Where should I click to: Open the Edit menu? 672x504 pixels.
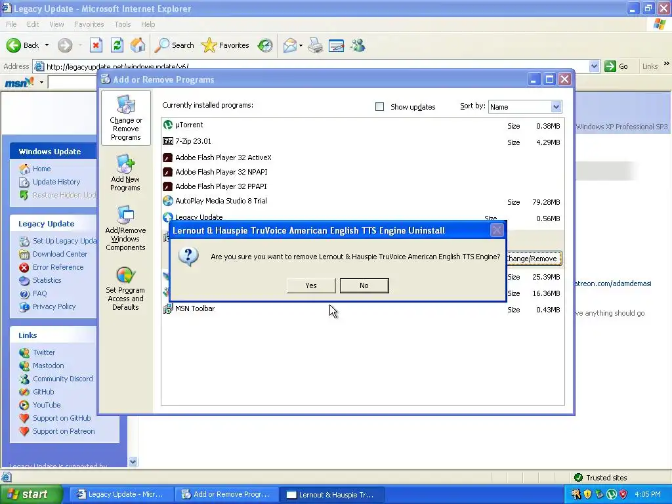tap(33, 24)
